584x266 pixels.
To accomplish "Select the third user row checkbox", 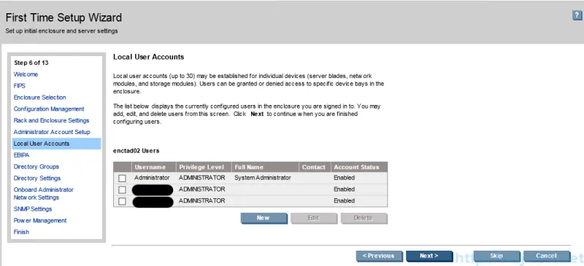I will pyautogui.click(x=122, y=202).
